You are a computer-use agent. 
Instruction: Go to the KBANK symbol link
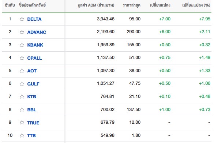[x=35, y=45]
